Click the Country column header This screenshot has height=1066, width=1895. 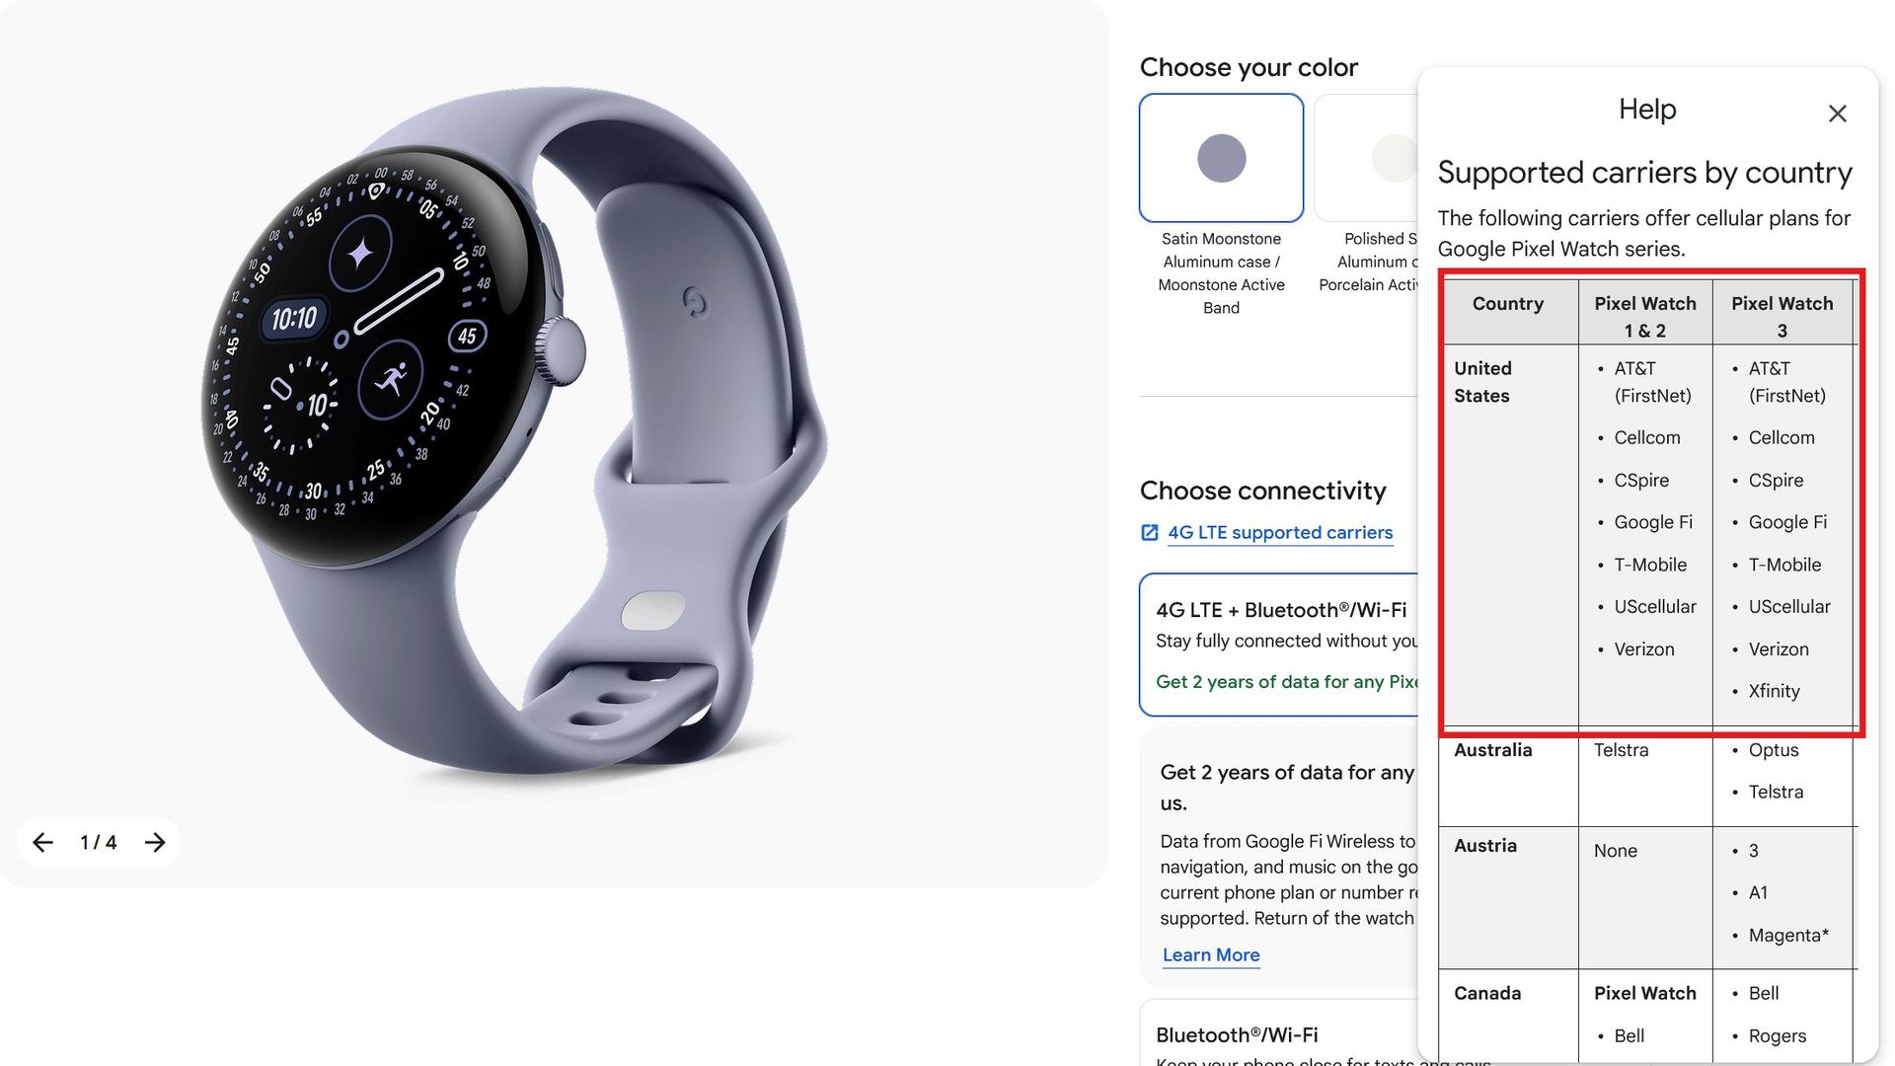click(x=1507, y=304)
